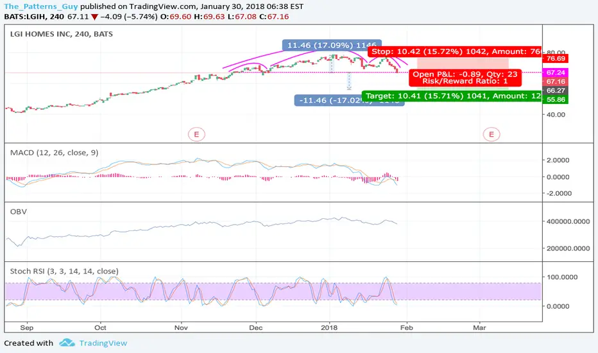
Task: Click the -4.09 (-5.74%) change value
Action: click(129, 17)
